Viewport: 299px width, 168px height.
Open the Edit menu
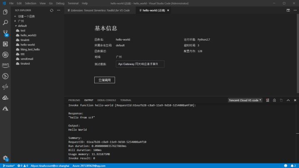[x=19, y=3]
